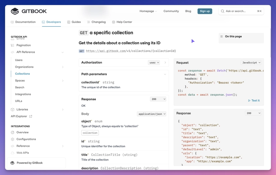Select the Developers tab

(x=51, y=22)
